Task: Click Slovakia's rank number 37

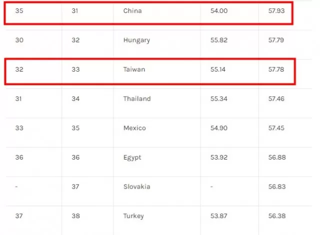Action: click(75, 186)
